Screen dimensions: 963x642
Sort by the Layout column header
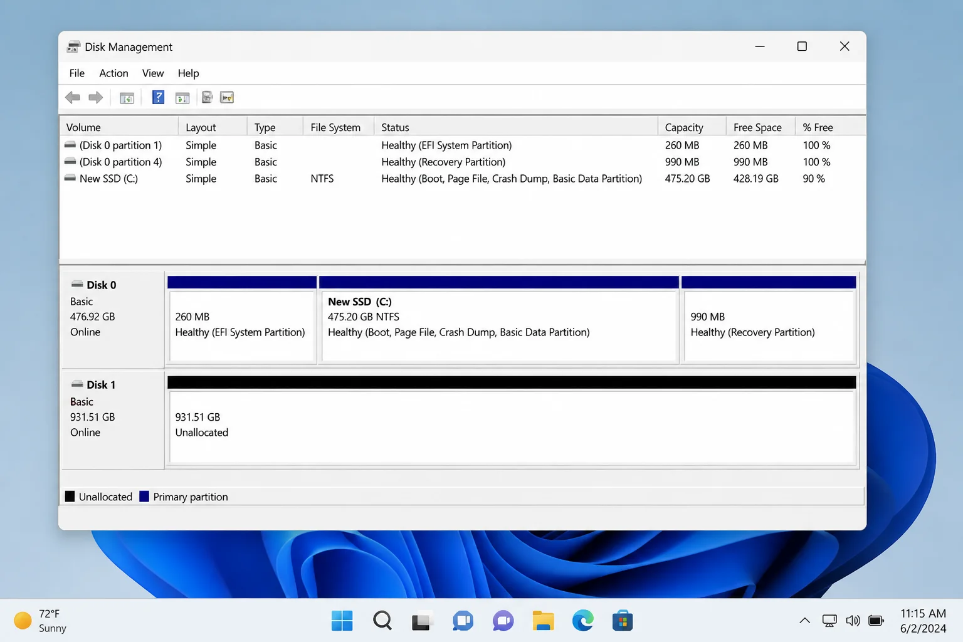click(213, 127)
